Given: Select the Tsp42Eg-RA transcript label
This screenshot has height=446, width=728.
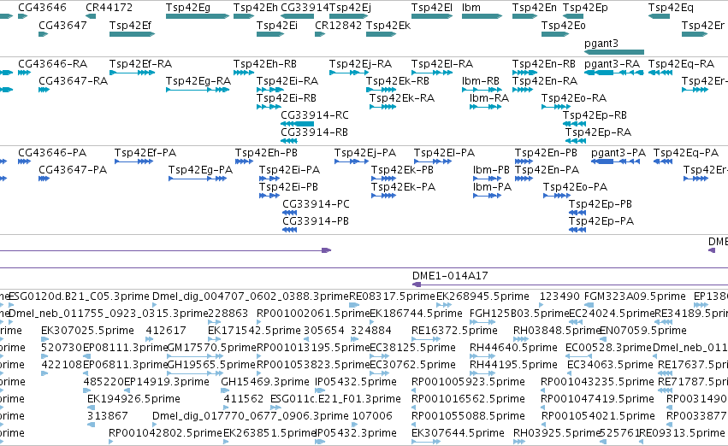Looking at the screenshot, I should pyautogui.click(x=198, y=81).
